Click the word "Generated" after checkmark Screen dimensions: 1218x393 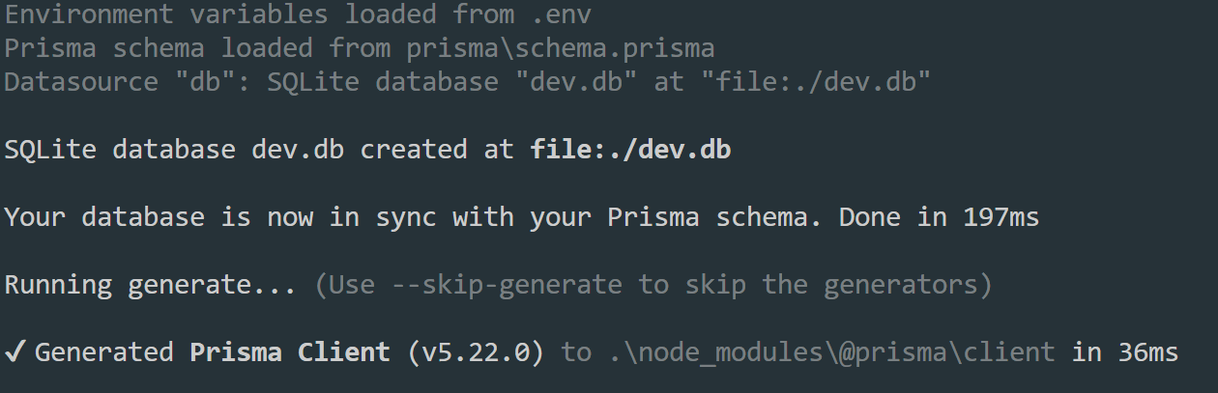click(104, 352)
